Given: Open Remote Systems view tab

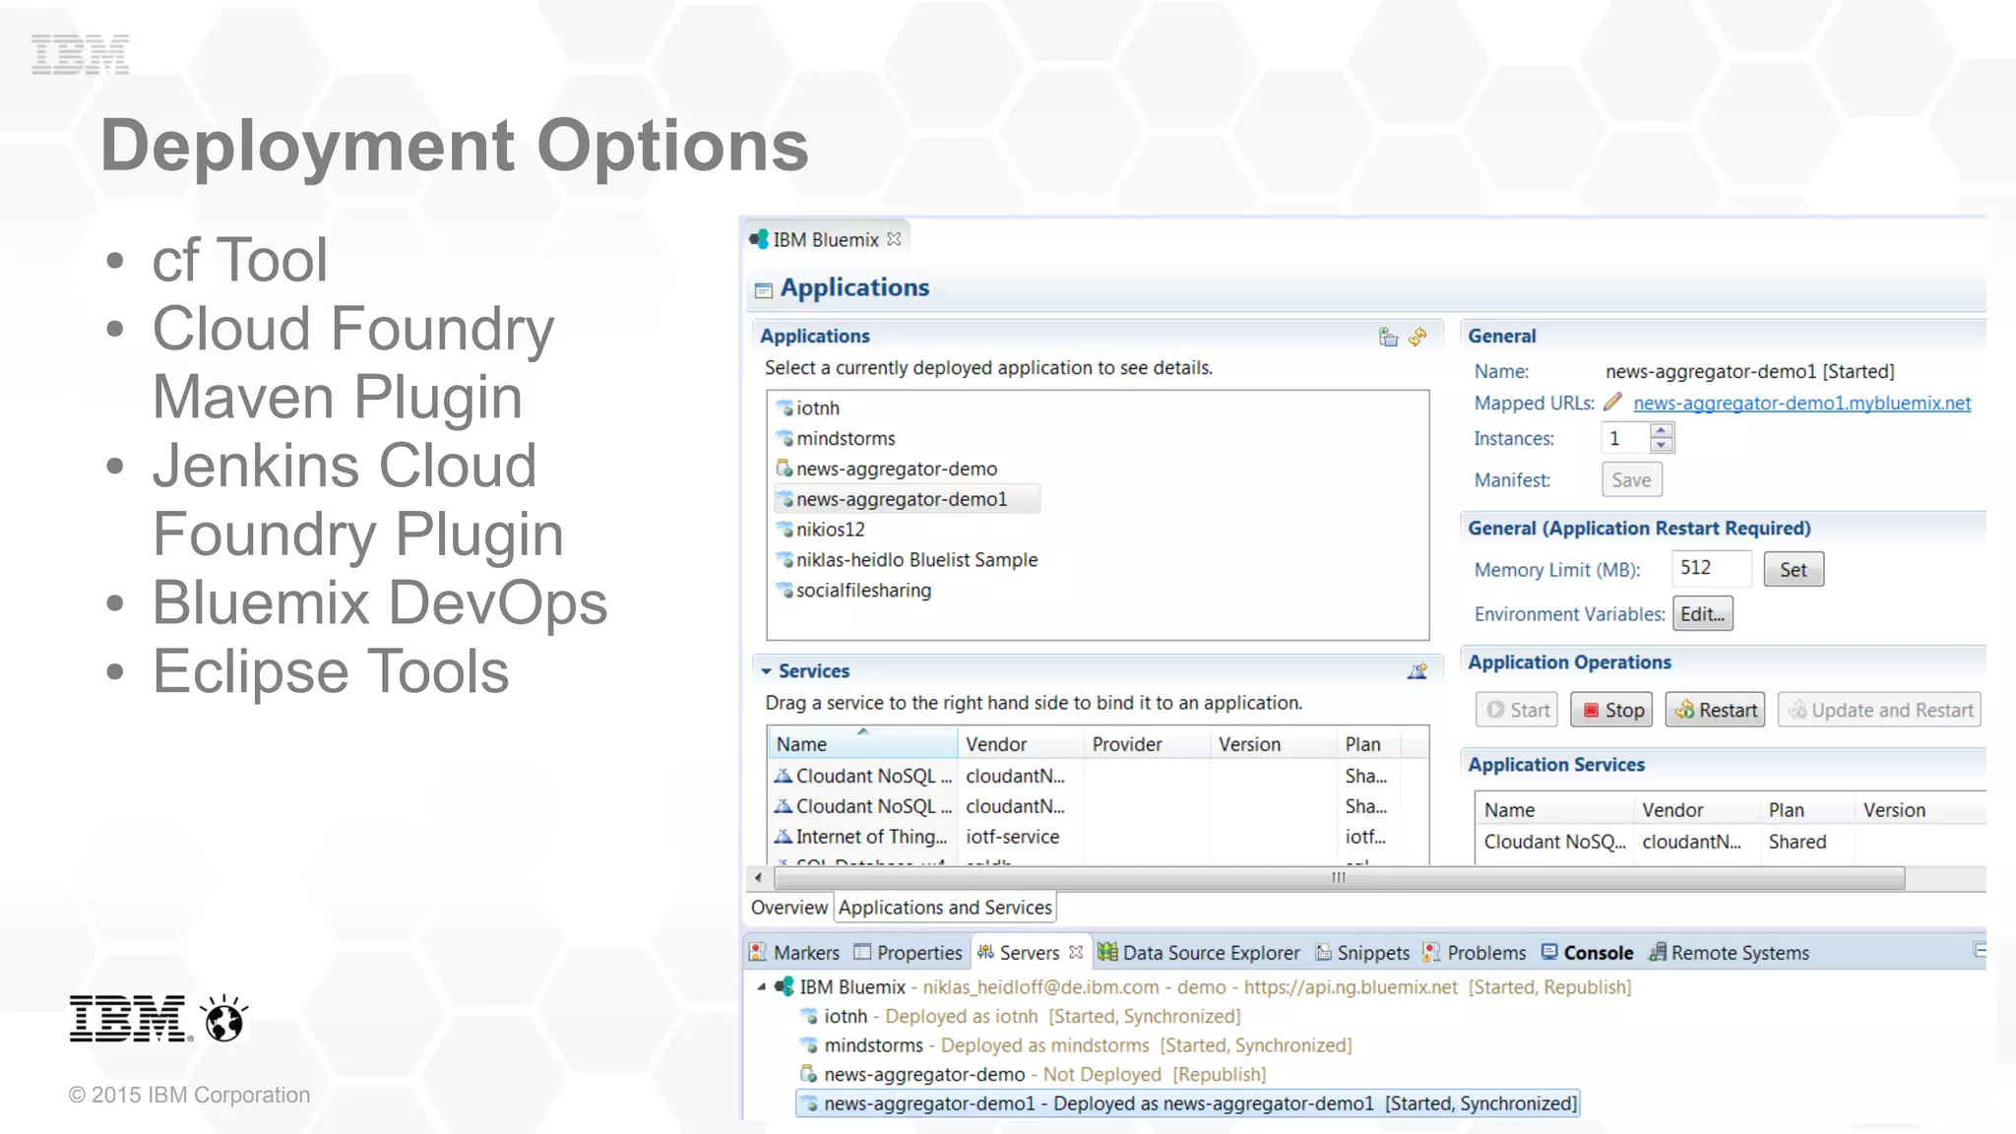Looking at the screenshot, I should 1730,953.
